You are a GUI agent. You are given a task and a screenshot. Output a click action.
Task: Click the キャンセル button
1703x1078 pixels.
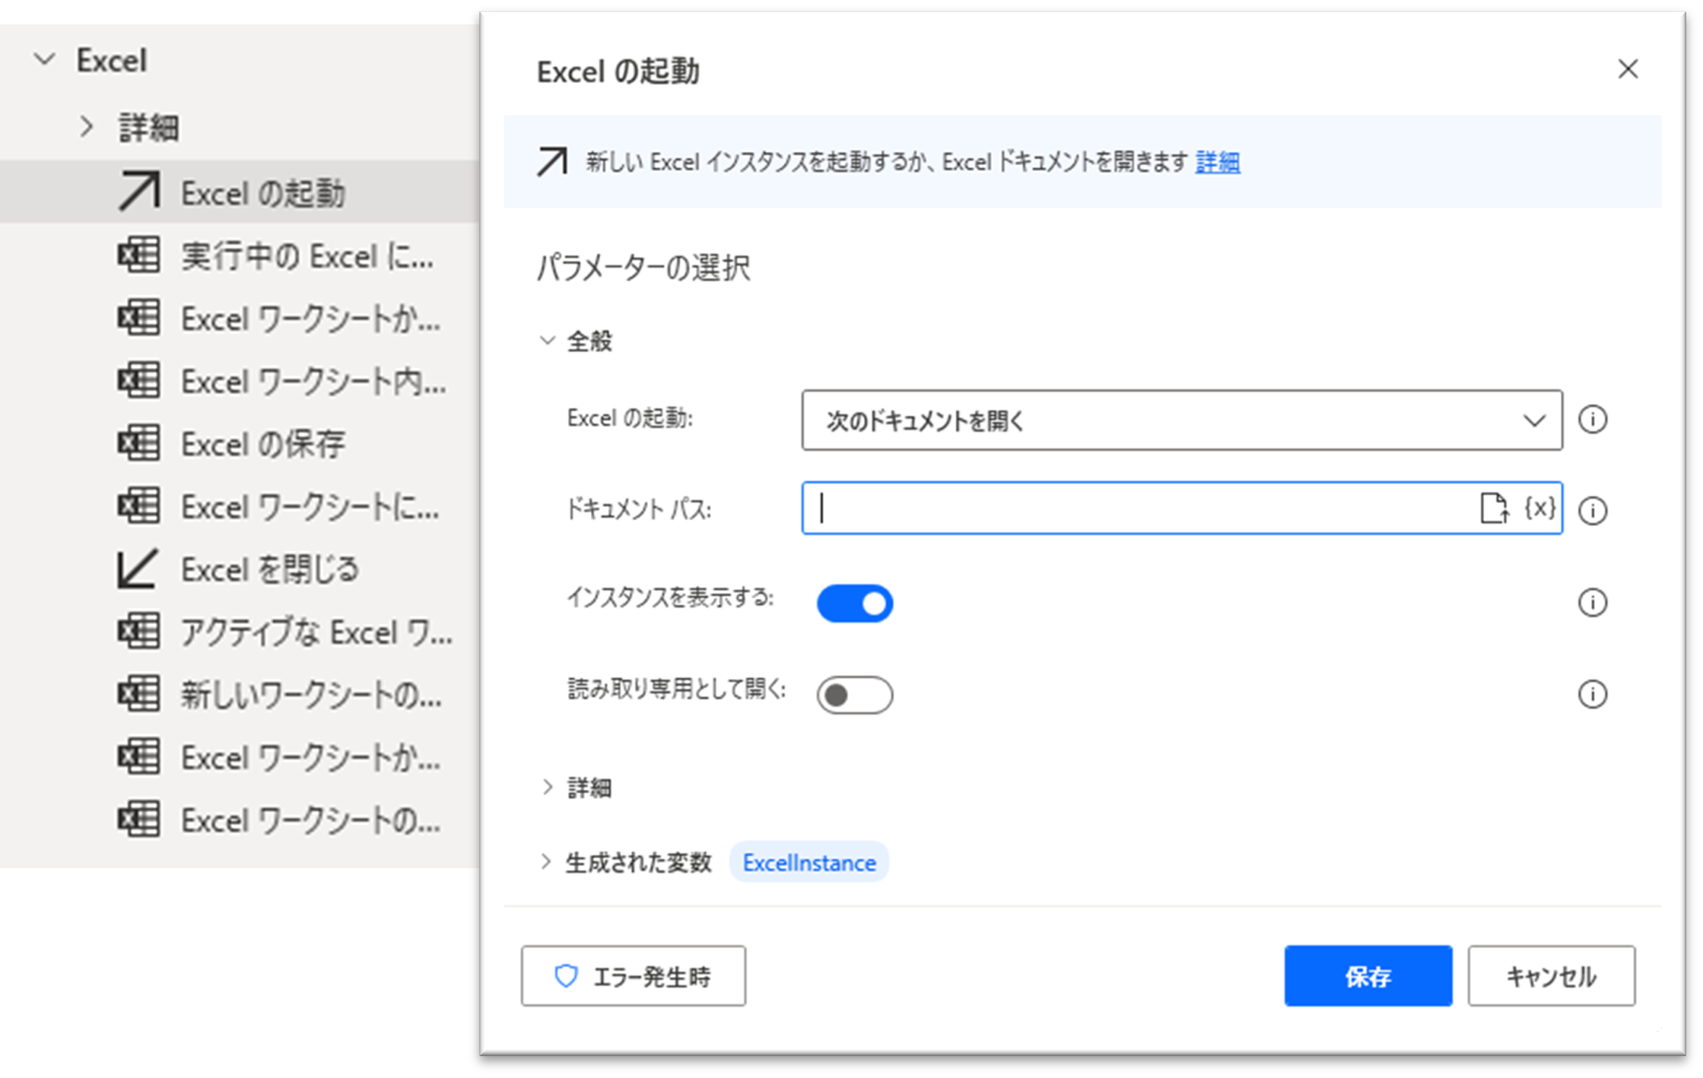point(1552,976)
